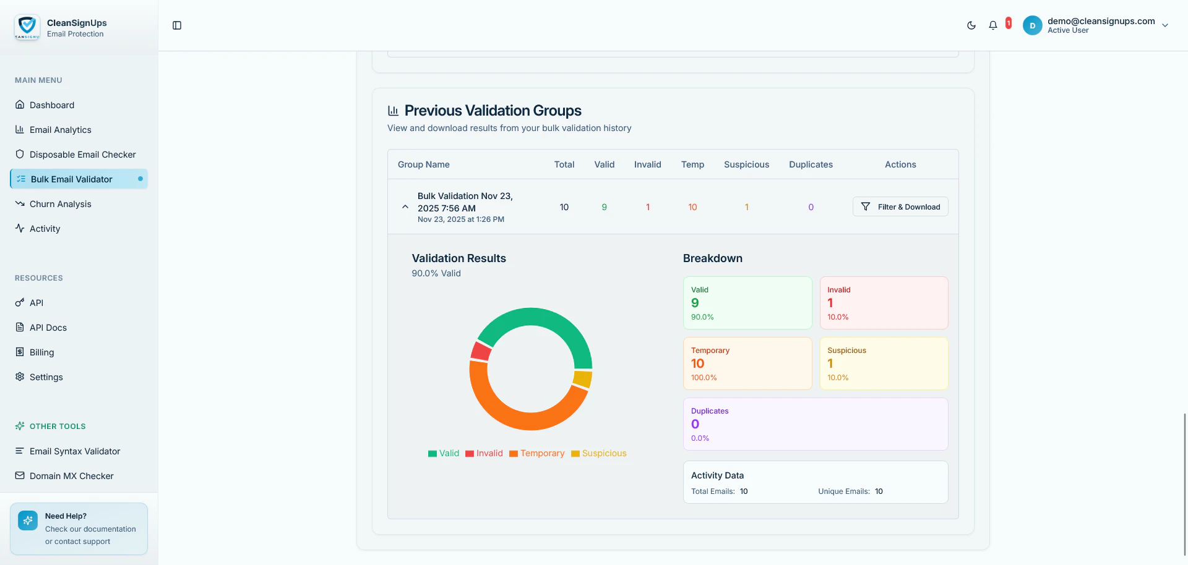This screenshot has width=1188, height=565.
Task: Click the Dashboard home icon
Action: 20,104
